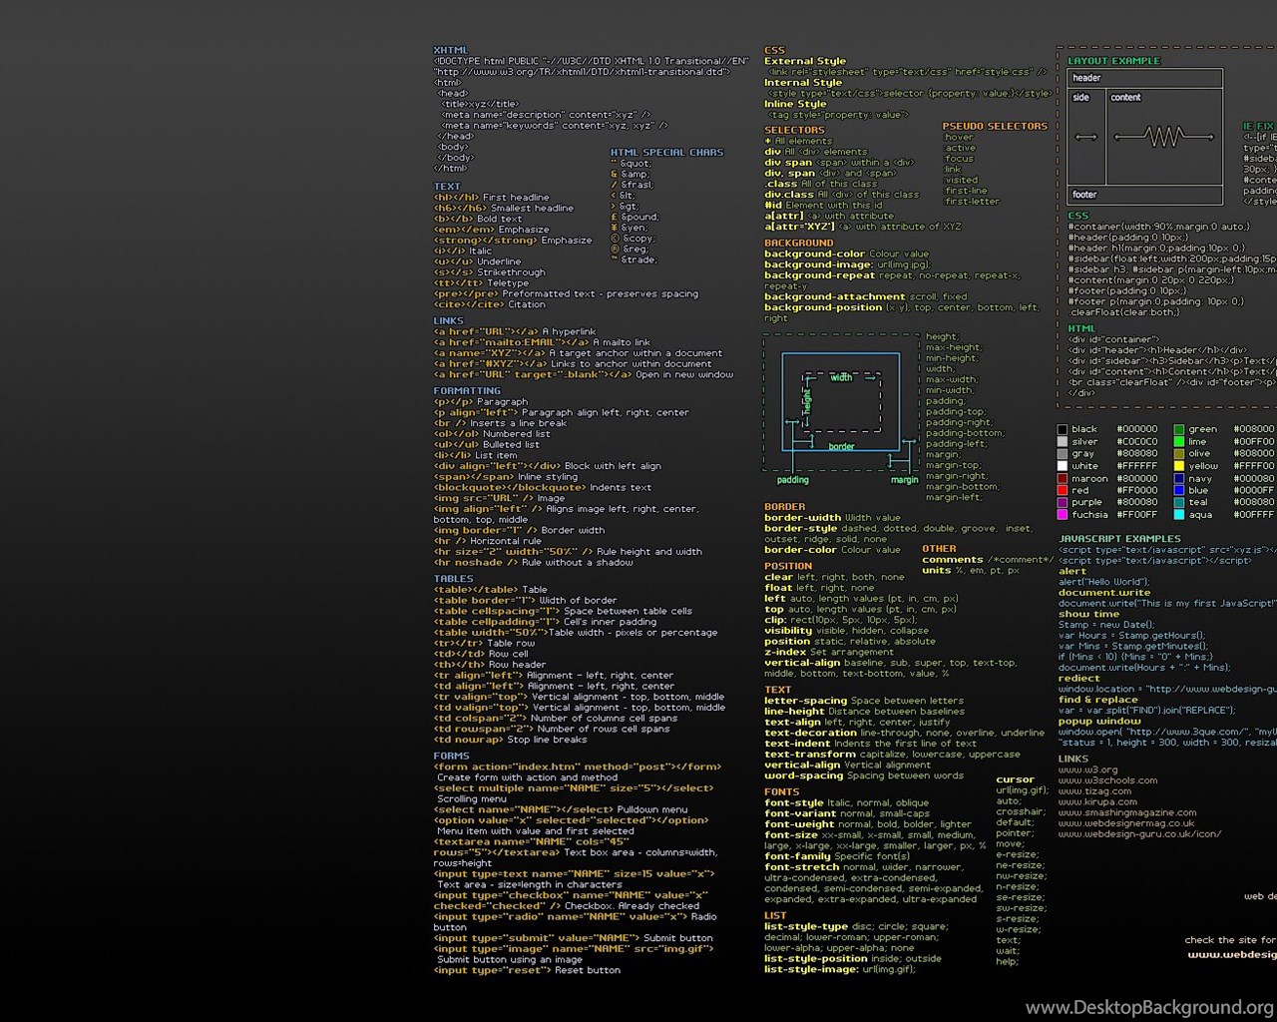The height and width of the screenshot is (1022, 1277).
Task: Open the www.w3.org link
Action: [1087, 770]
